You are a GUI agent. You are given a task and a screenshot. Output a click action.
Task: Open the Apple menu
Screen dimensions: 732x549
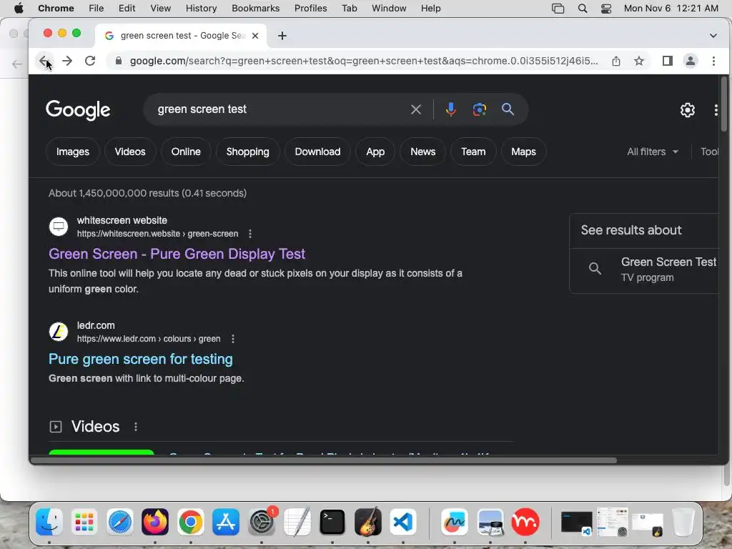19,9
